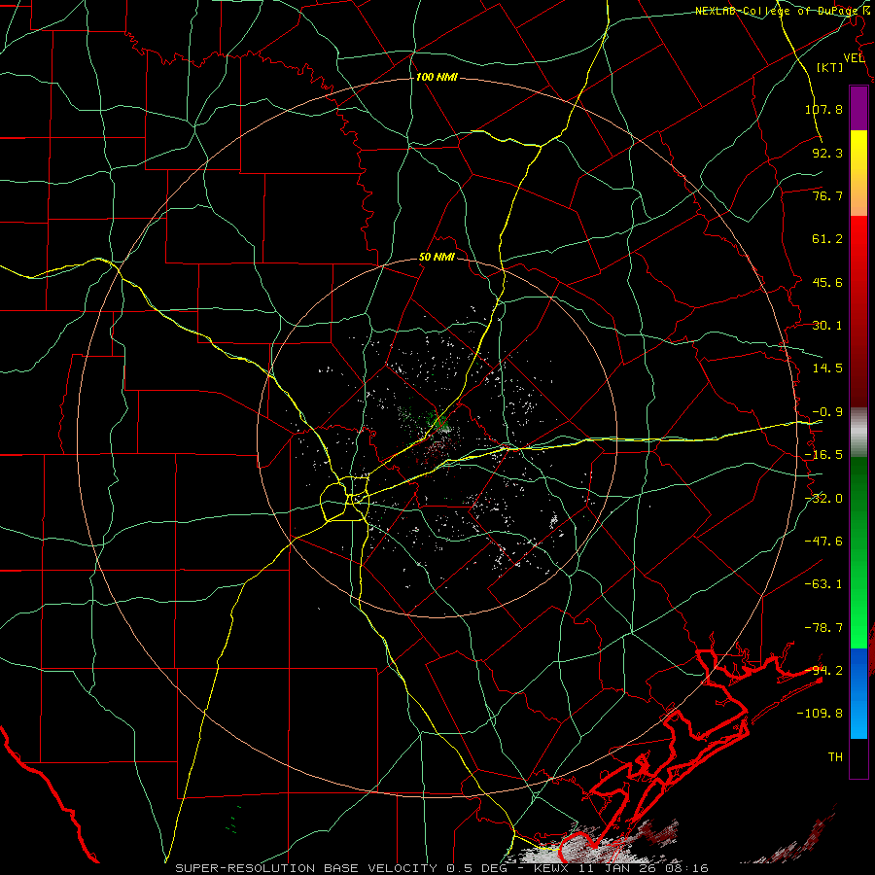The width and height of the screenshot is (875, 875).
Task: Click the -16.5 velocity scale value
Action: 823,455
